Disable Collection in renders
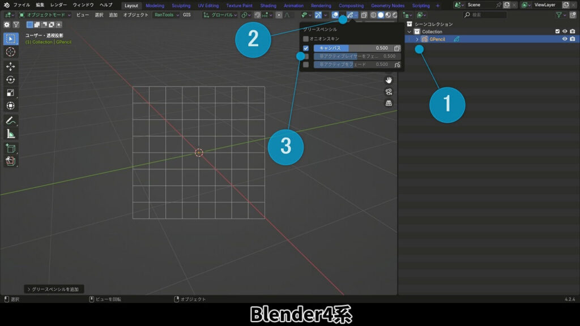 tap(573, 32)
